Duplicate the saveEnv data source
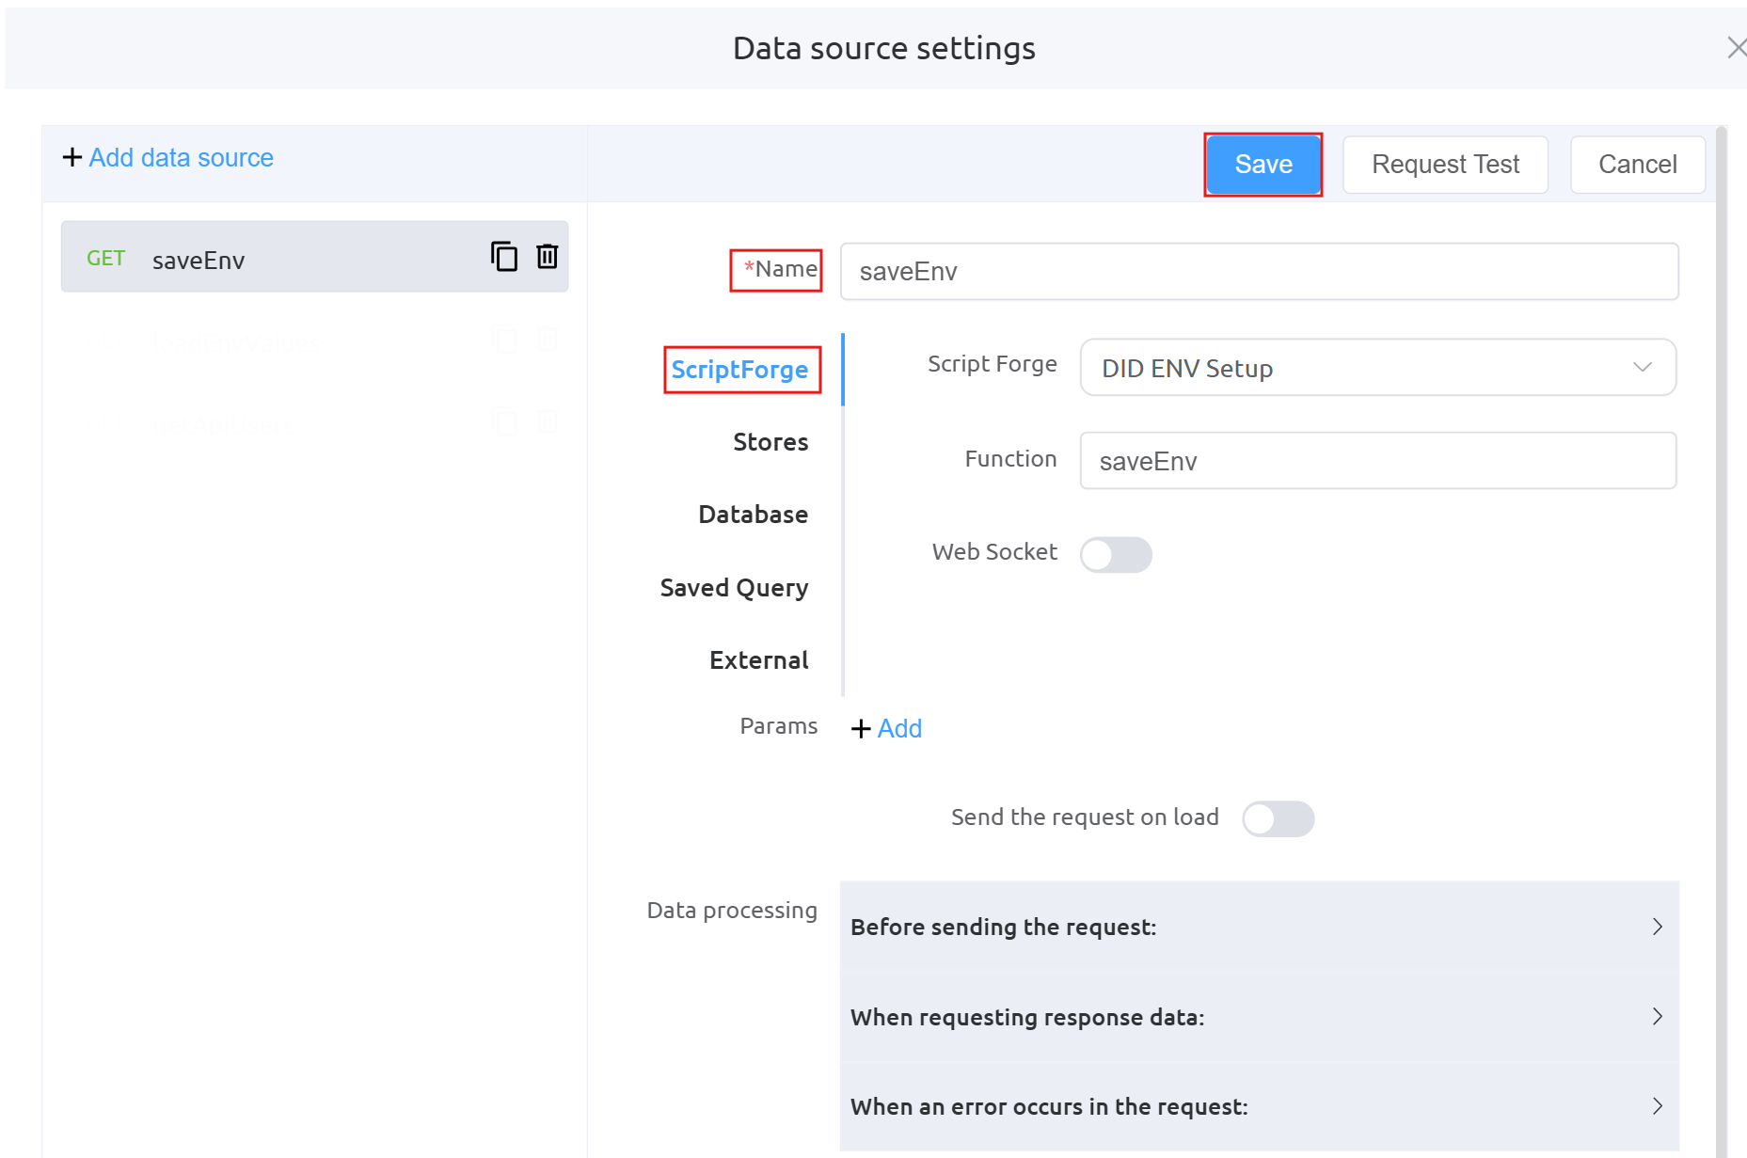This screenshot has height=1158, width=1747. [x=504, y=257]
